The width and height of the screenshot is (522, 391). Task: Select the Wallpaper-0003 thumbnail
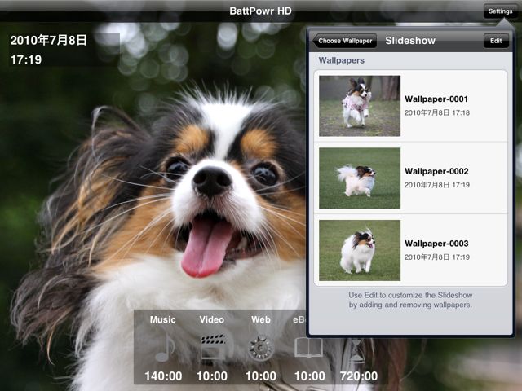(360, 250)
